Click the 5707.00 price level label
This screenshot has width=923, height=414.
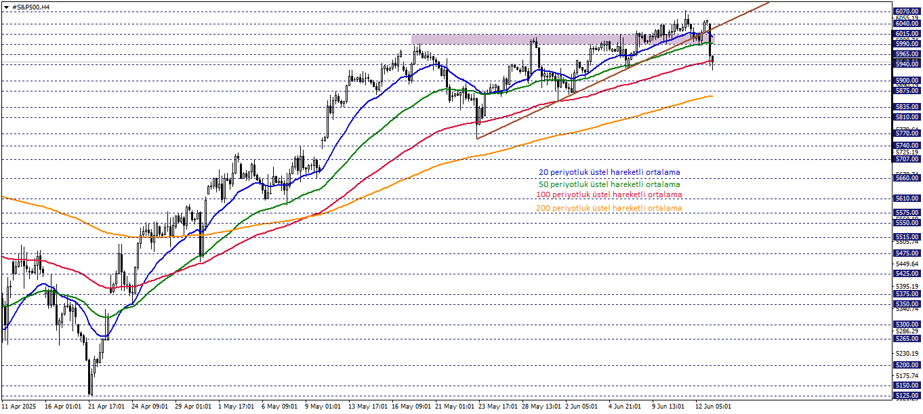(907, 159)
